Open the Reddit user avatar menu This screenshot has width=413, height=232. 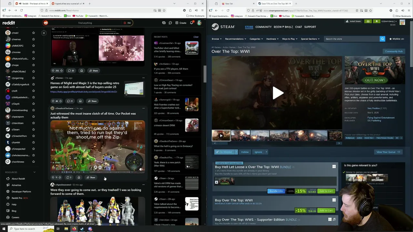[199, 23]
